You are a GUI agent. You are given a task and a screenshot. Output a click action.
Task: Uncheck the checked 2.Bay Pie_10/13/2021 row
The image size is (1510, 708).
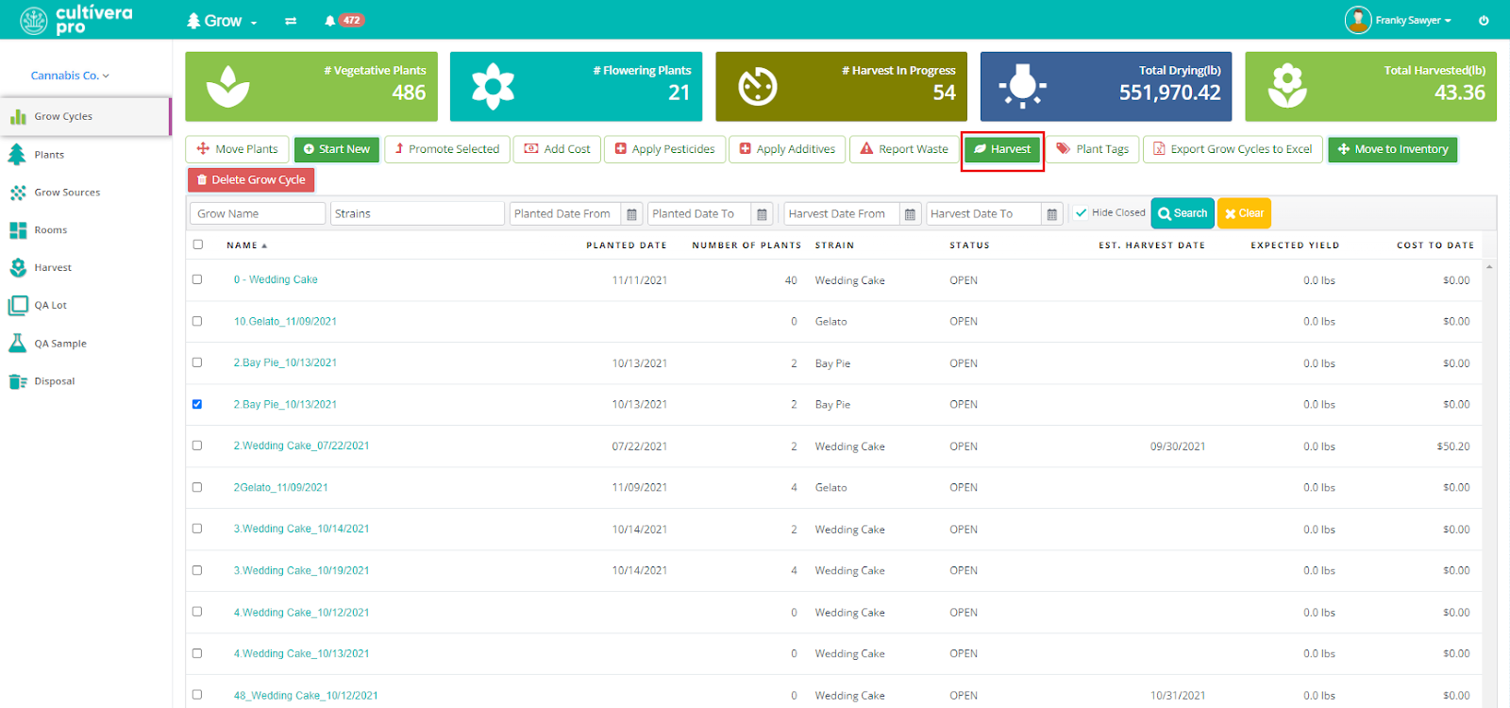[x=197, y=404]
